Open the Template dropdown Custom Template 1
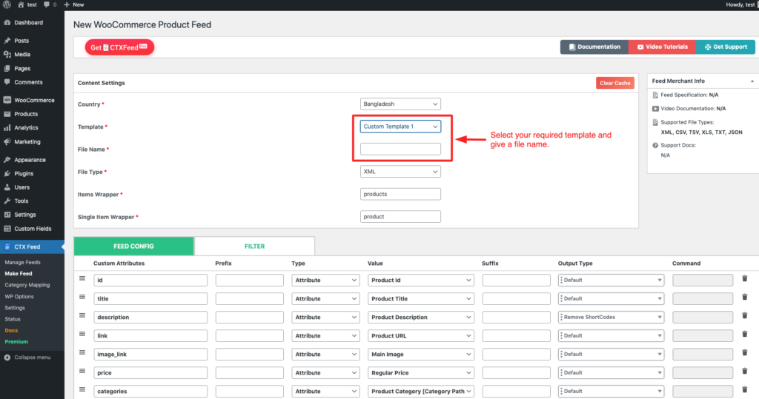Image resolution: width=759 pixels, height=399 pixels. 400,127
